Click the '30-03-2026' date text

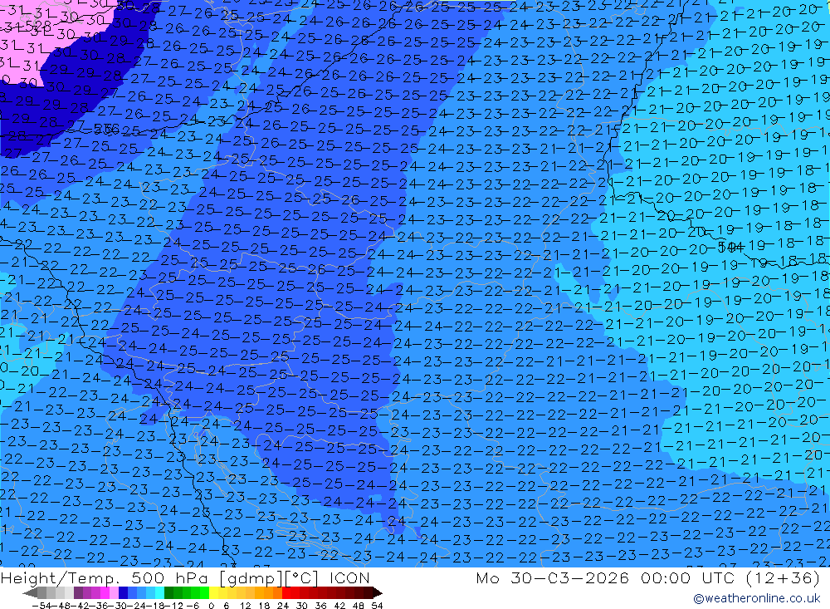(569, 577)
